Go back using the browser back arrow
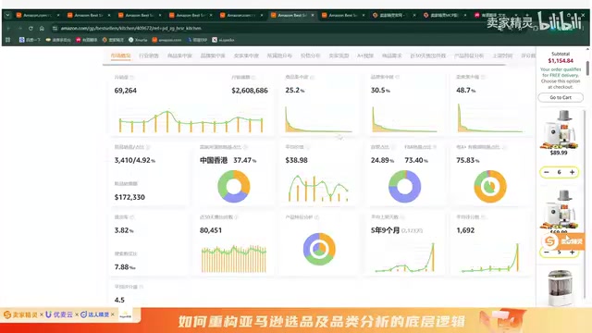 [8, 29]
